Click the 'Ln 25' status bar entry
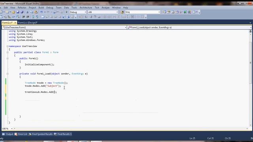The image size is (253, 142). click(x=193, y=138)
